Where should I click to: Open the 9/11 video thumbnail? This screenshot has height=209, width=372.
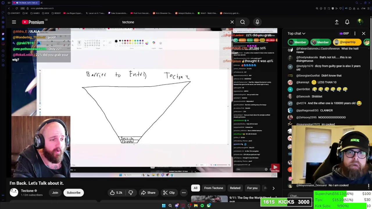tap(209, 199)
